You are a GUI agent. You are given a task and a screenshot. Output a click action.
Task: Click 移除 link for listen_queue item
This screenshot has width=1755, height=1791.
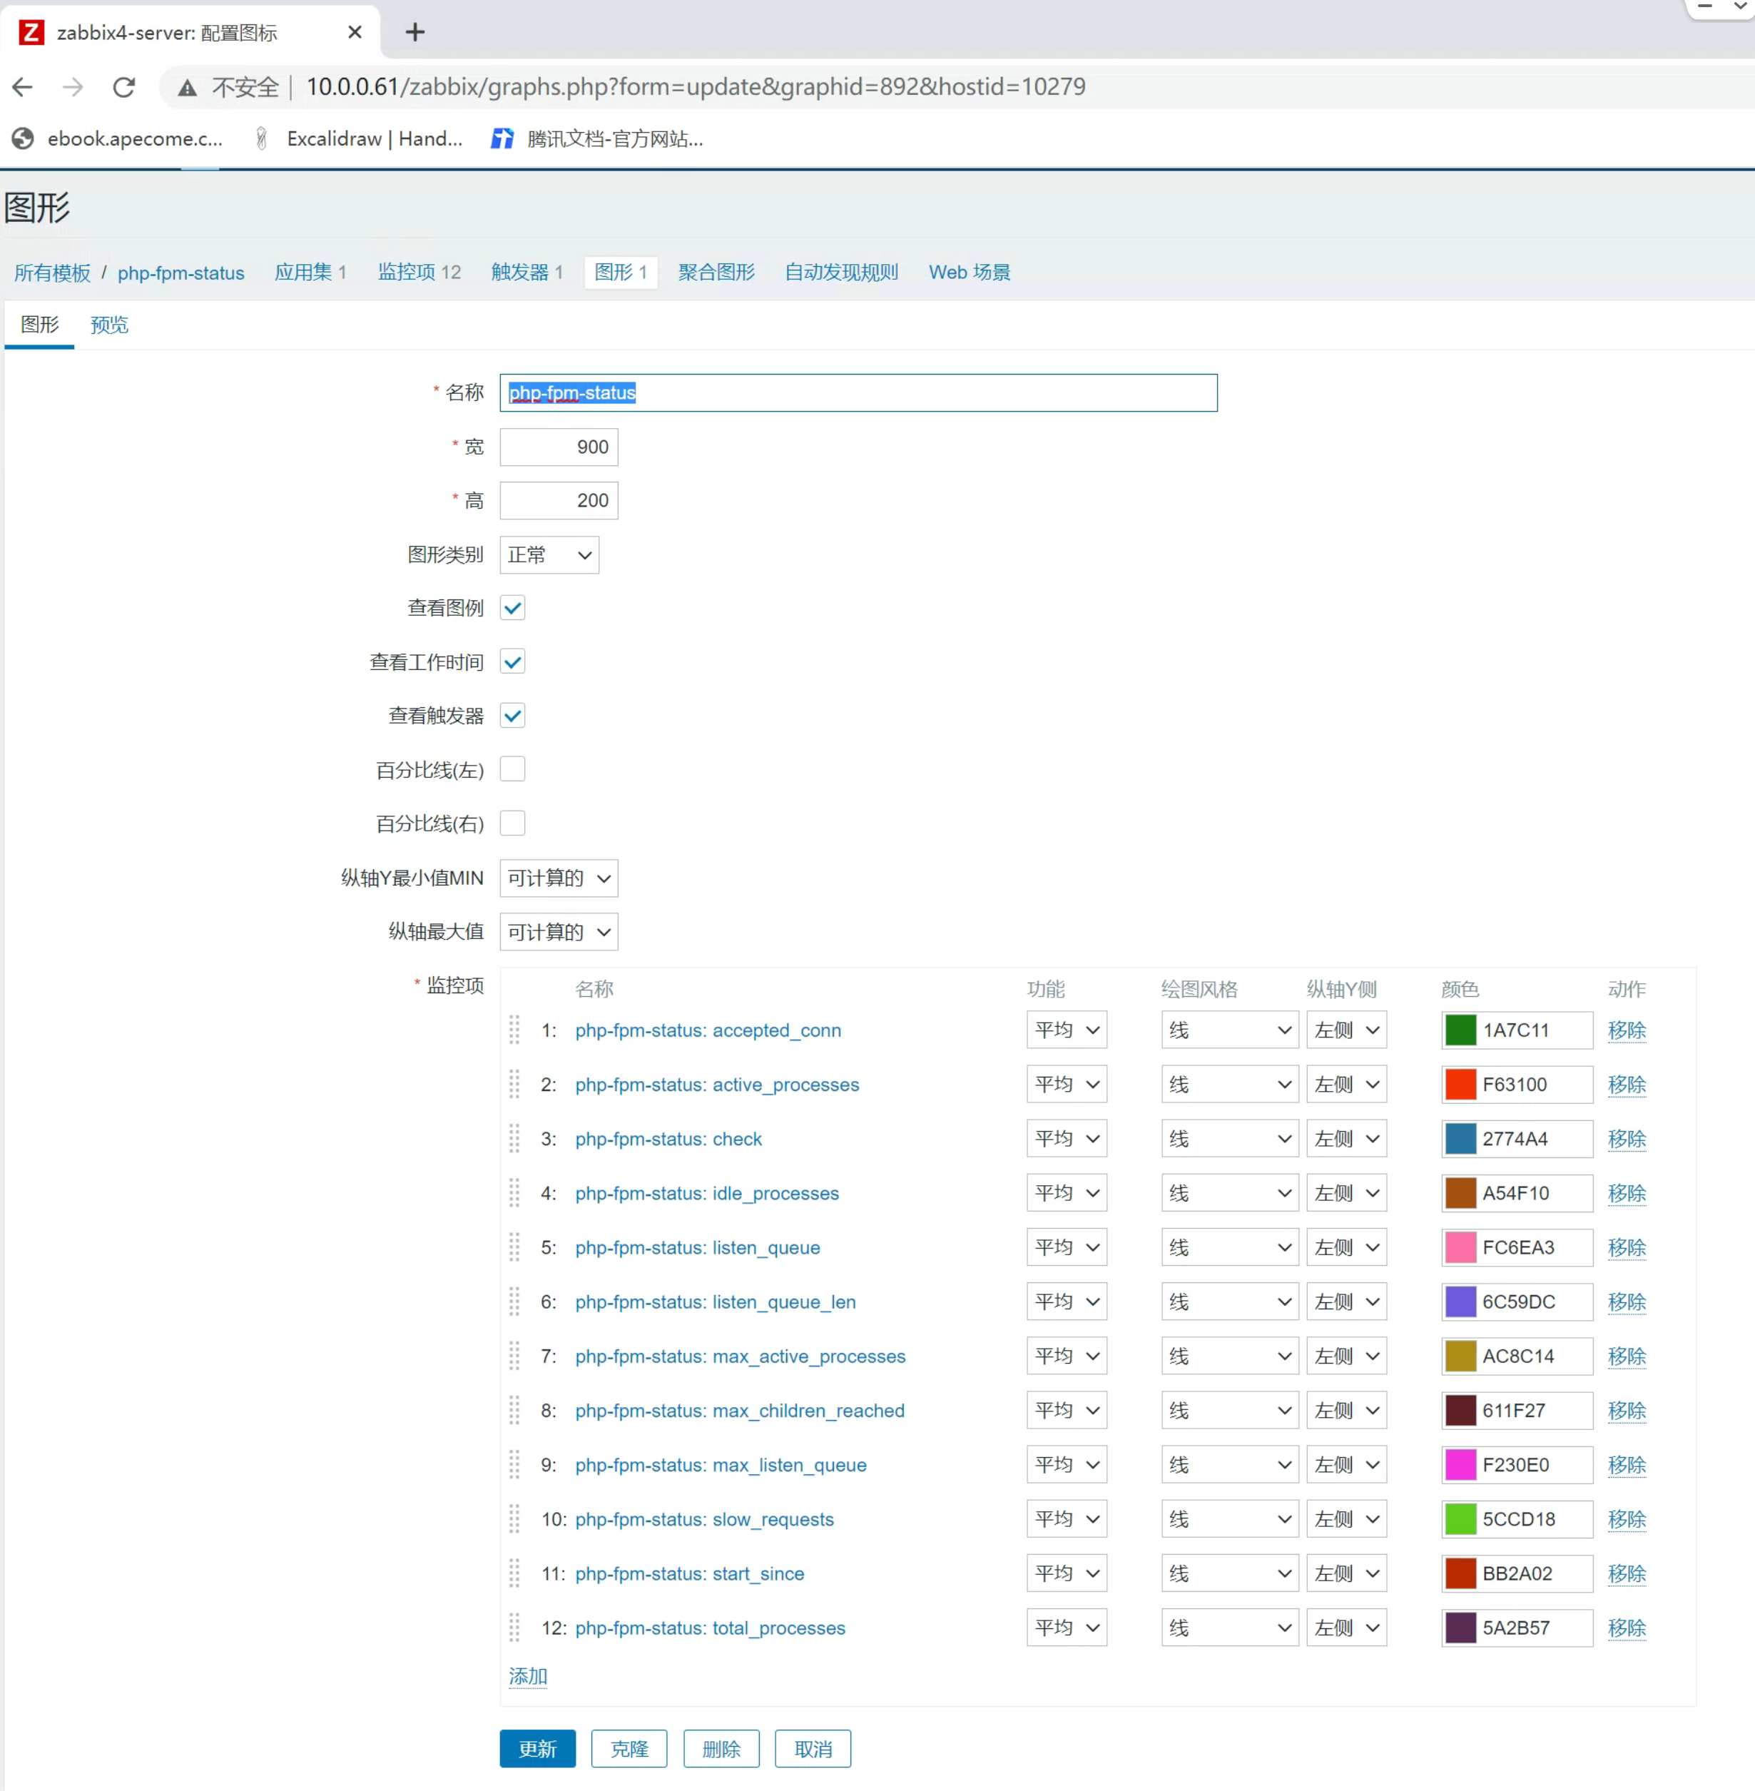coord(1626,1247)
